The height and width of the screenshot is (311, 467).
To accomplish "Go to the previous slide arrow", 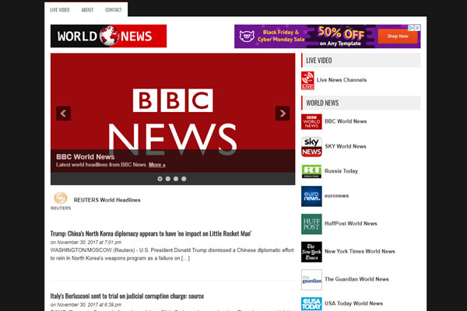I will click(x=63, y=114).
